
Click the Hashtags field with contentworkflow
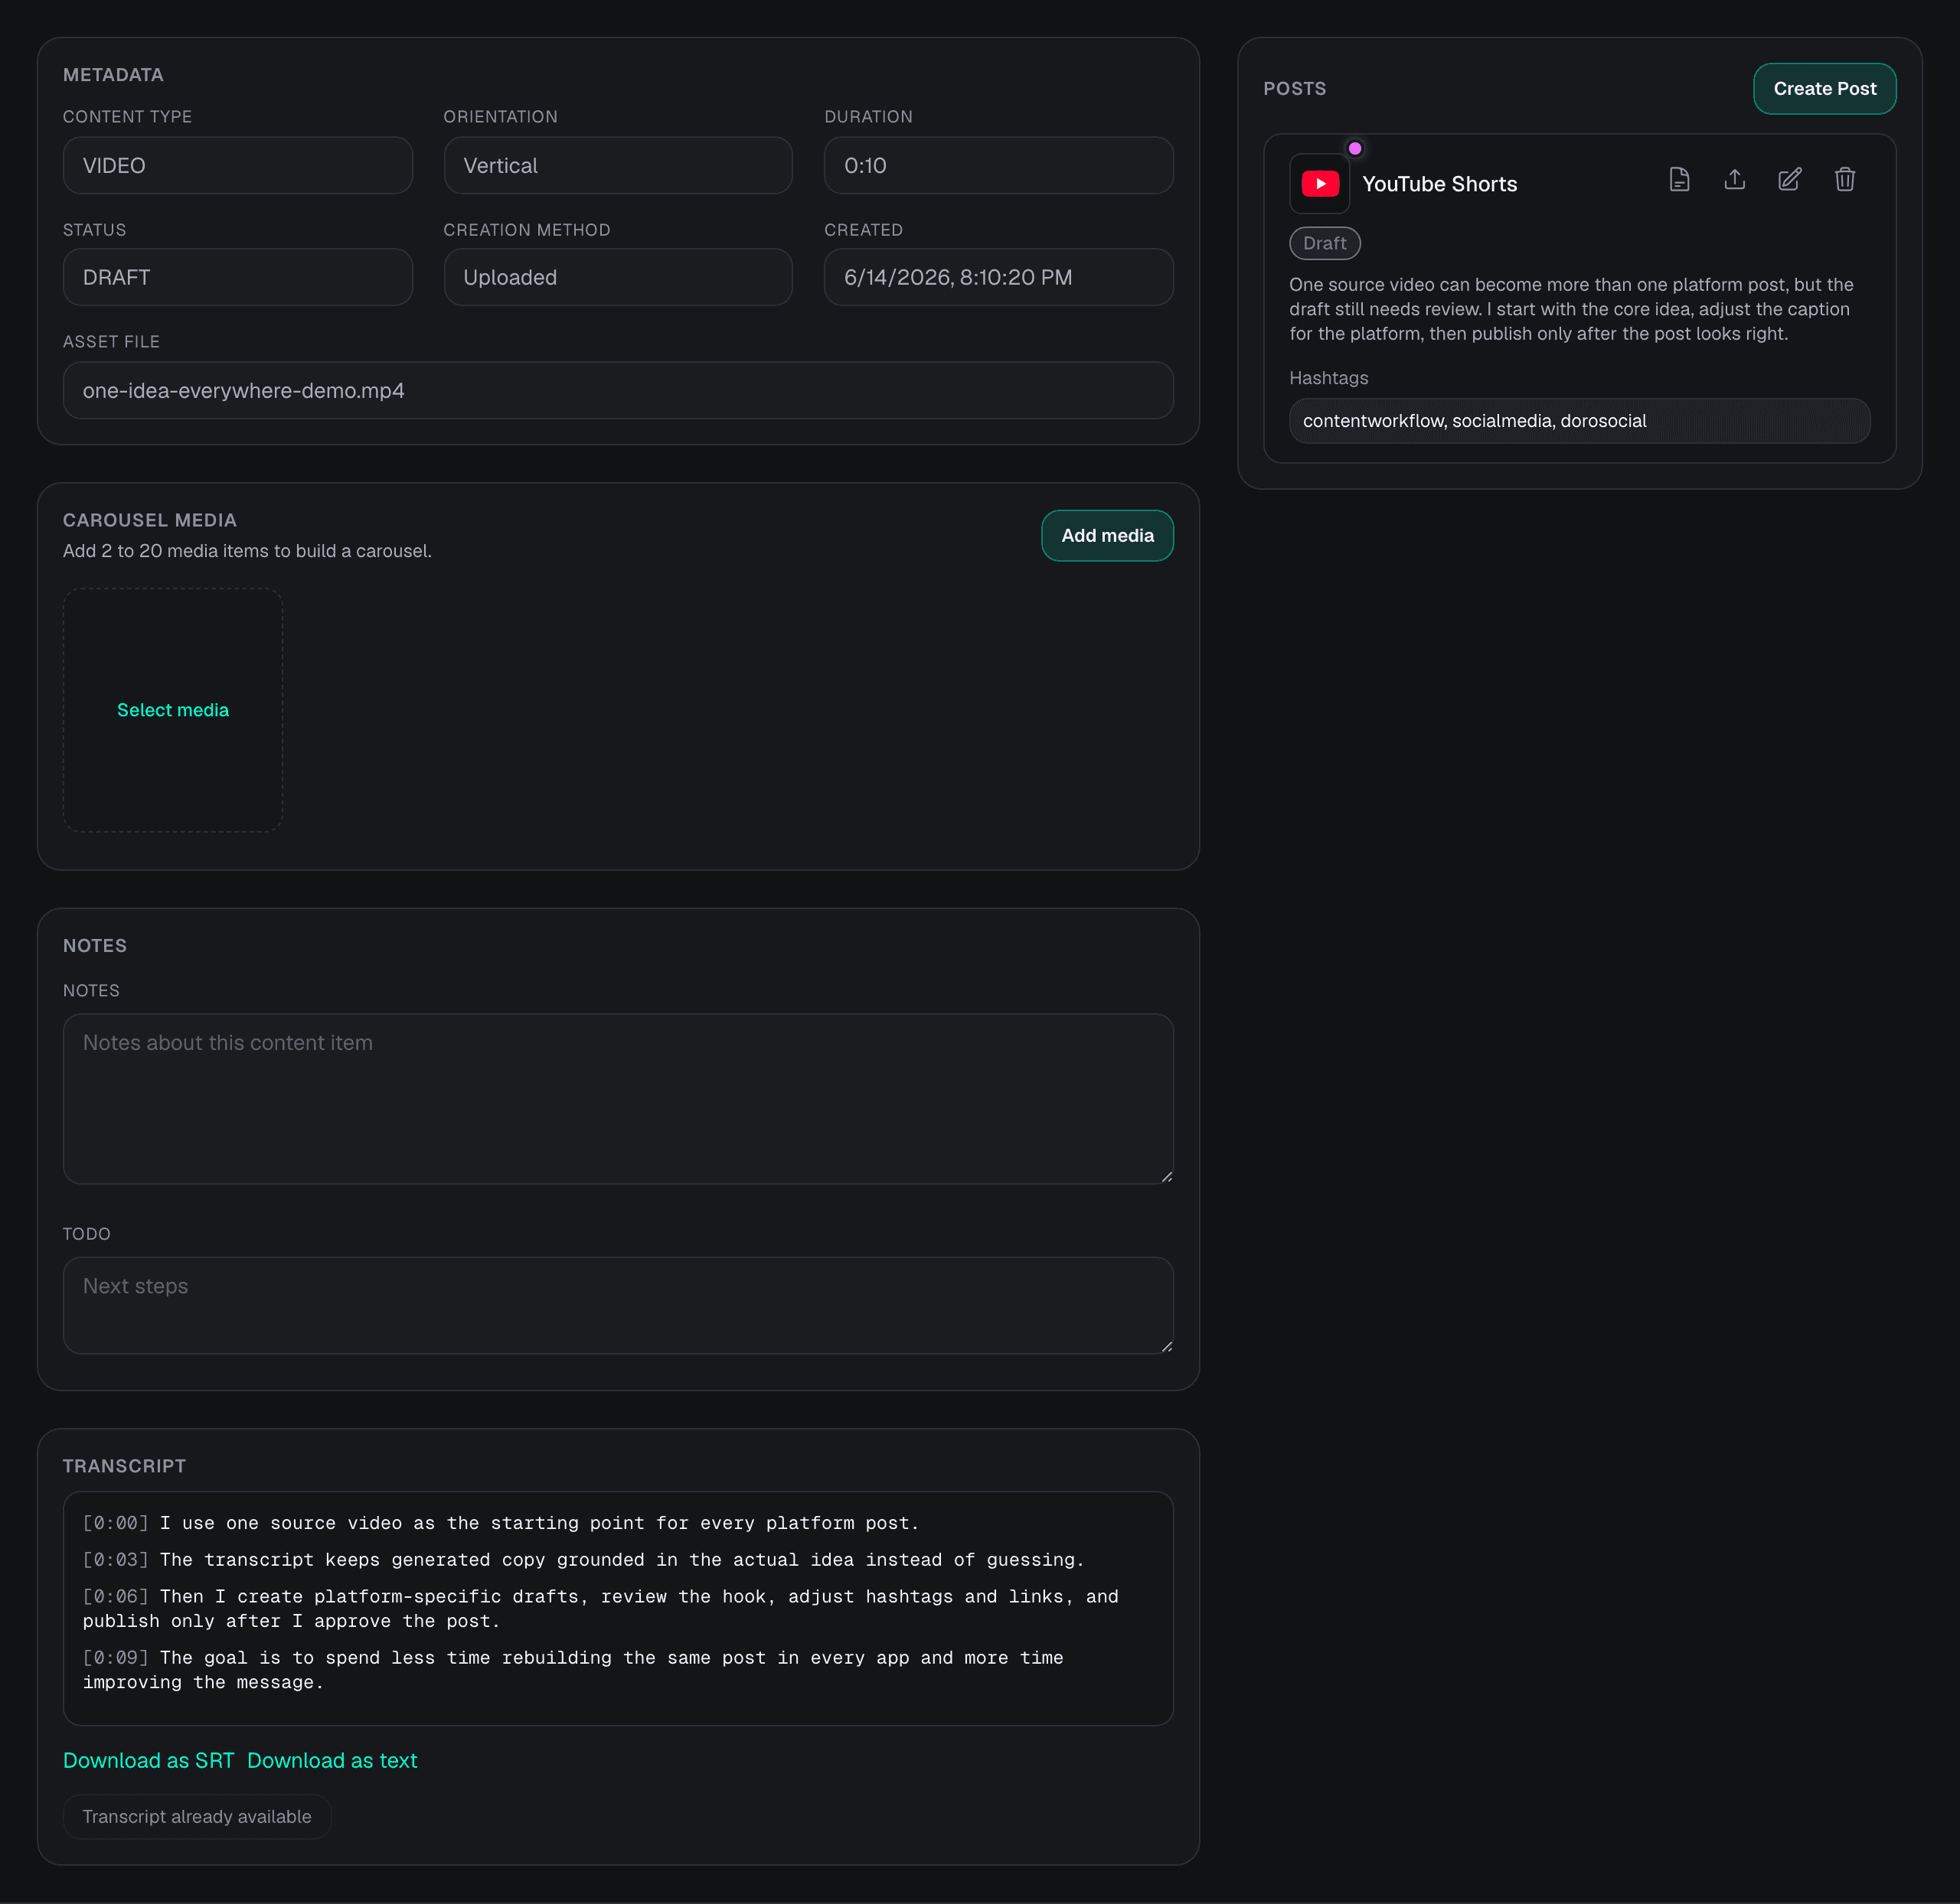click(1579, 421)
